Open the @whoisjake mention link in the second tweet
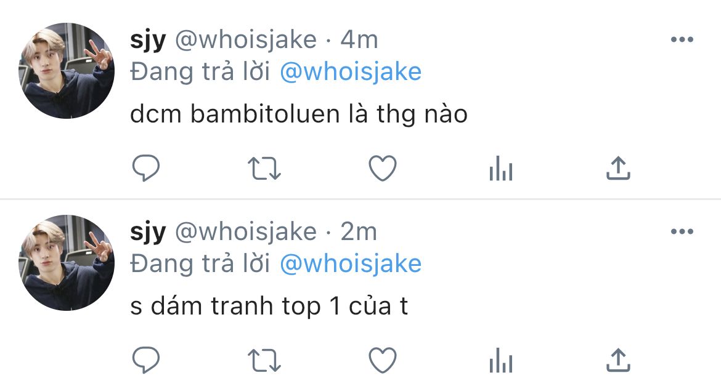The width and height of the screenshot is (721, 389). coord(351,264)
